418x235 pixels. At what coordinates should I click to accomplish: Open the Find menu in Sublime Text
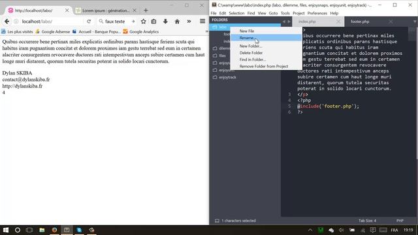tap(251, 13)
